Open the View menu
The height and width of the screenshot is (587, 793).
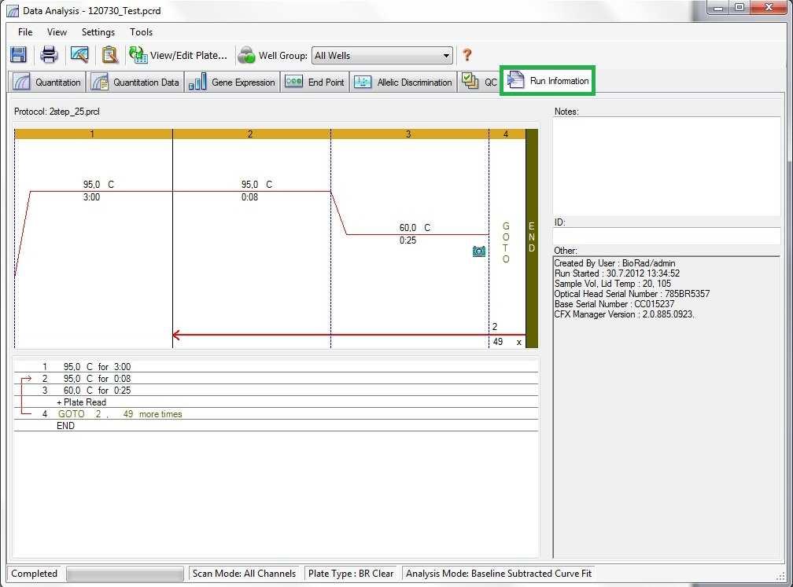point(57,31)
